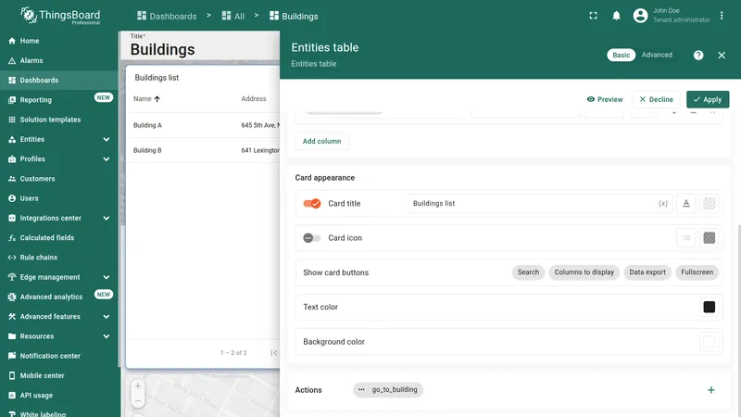Click the Address column header
This screenshot has height=417, width=741.
click(x=254, y=99)
